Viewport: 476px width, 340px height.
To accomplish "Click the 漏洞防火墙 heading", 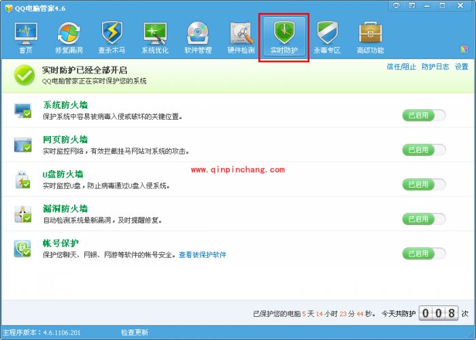I will [x=65, y=209].
